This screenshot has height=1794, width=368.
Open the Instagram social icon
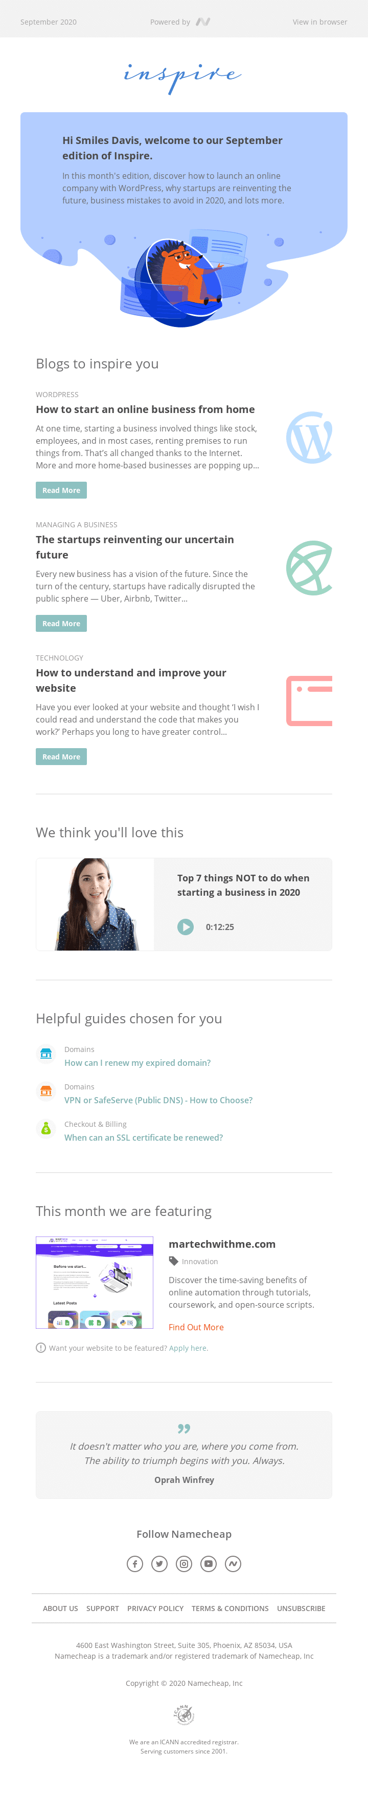tap(184, 1563)
